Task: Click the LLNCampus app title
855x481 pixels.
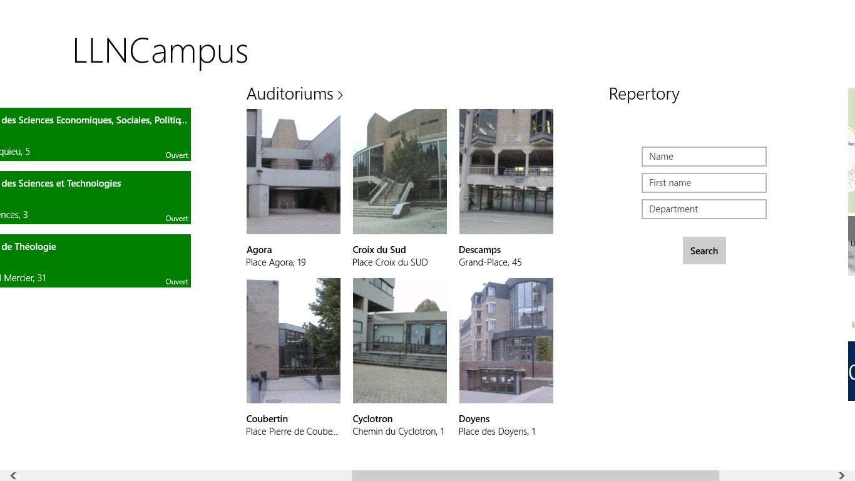Action: coord(160,51)
